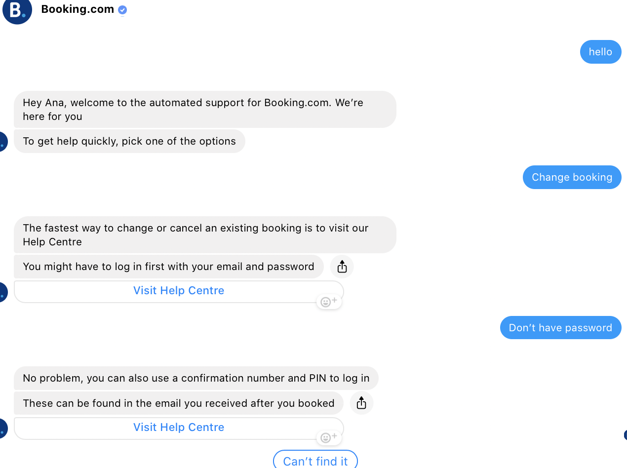
Task: Share the confirmation email message
Action: point(361,403)
